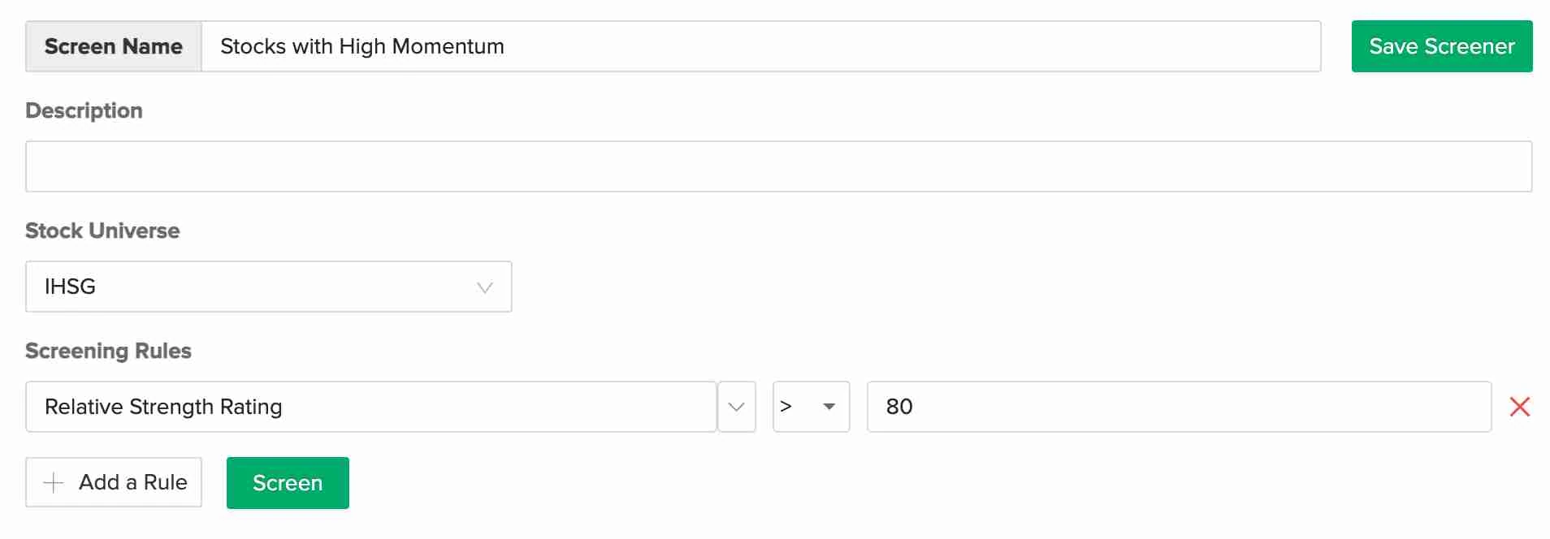The width and height of the screenshot is (1550, 539).
Task: Focus the empty Description input box
Action: [x=778, y=166]
